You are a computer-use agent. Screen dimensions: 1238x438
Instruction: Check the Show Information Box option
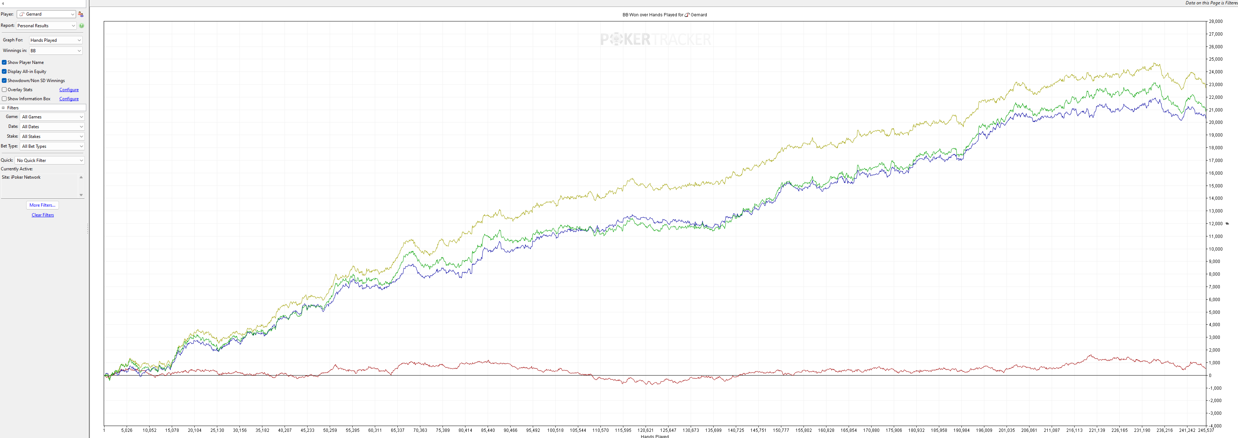coord(4,99)
